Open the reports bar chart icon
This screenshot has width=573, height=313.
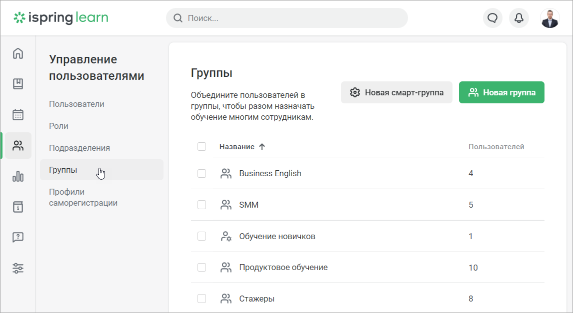pos(18,177)
